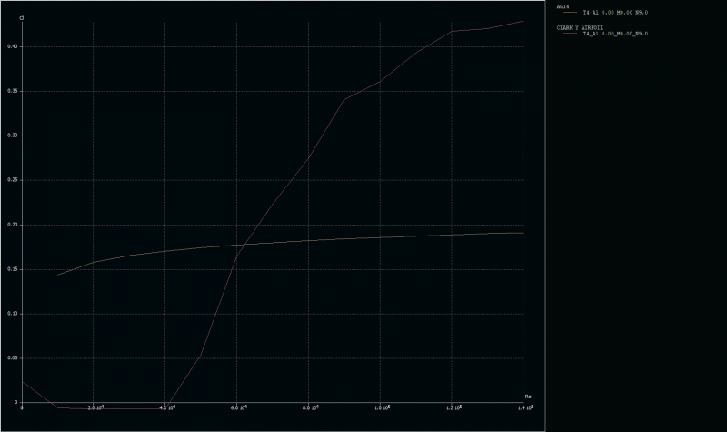Click the 0.05 y-axis tick label
The width and height of the screenshot is (727, 432).
pyautogui.click(x=13, y=358)
